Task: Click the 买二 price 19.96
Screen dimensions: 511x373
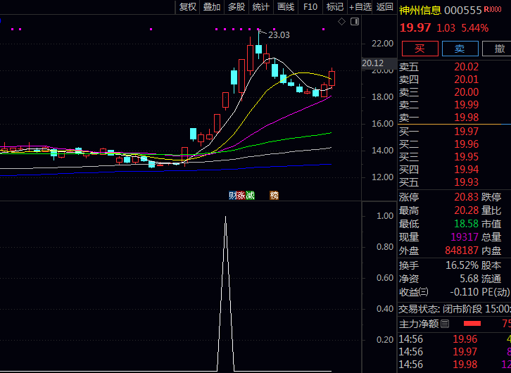Action: (x=467, y=144)
